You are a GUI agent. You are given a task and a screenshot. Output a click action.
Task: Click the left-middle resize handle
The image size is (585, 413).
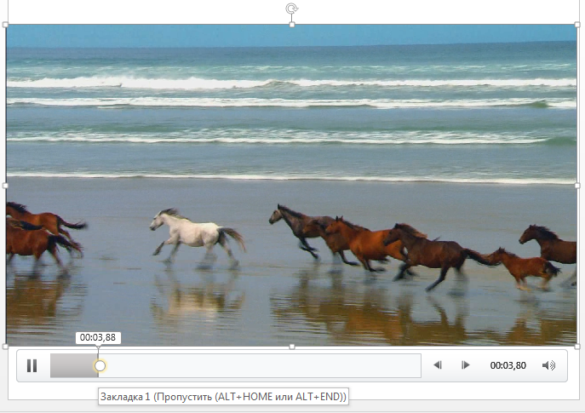(5, 186)
